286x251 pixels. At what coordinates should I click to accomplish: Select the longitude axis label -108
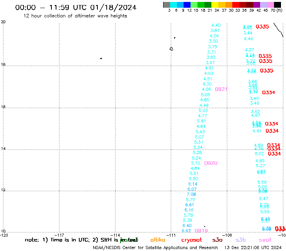tap(227, 235)
